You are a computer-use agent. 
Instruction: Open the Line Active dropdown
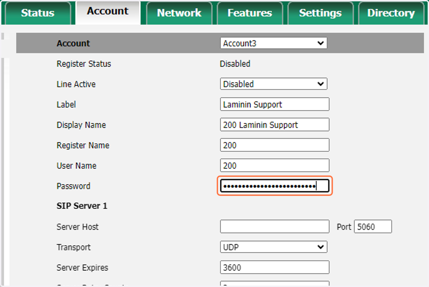point(273,84)
